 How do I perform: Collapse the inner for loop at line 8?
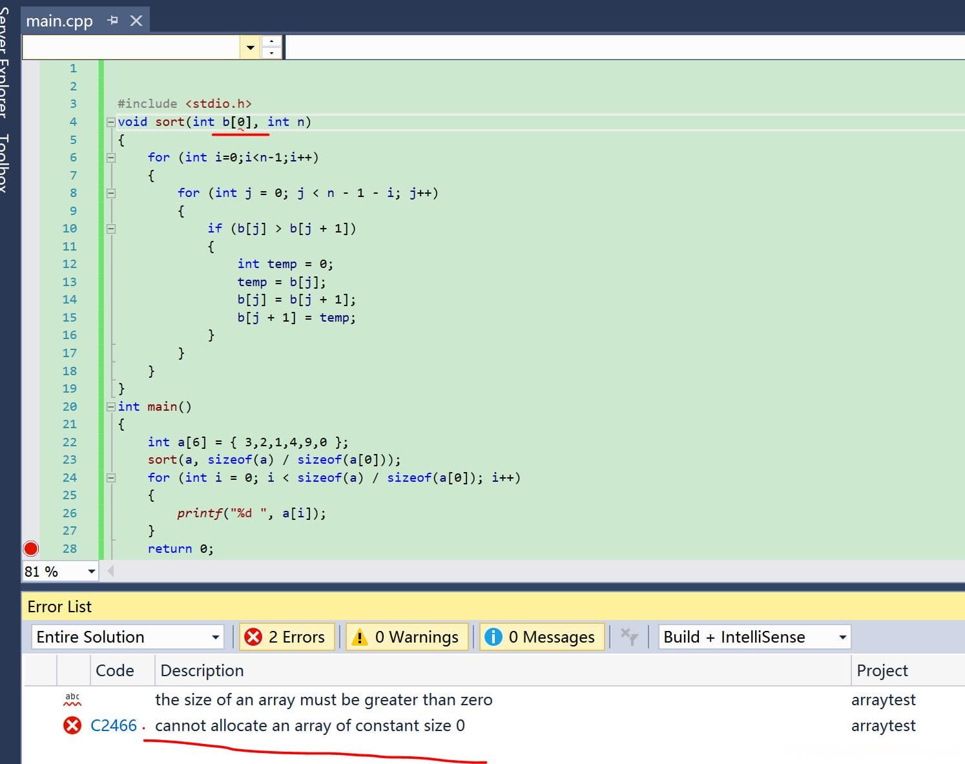(110, 193)
